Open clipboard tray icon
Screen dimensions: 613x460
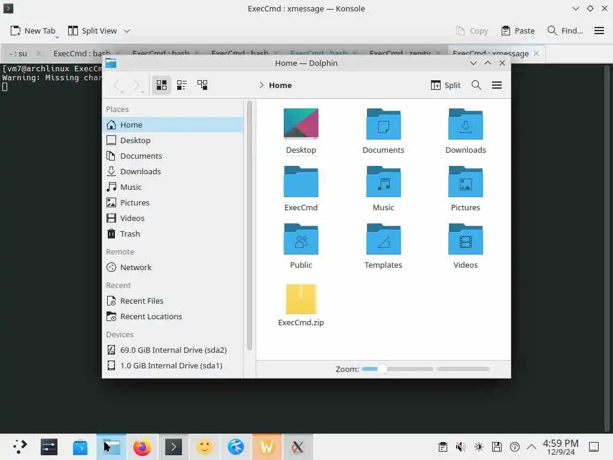pyautogui.click(x=442, y=447)
